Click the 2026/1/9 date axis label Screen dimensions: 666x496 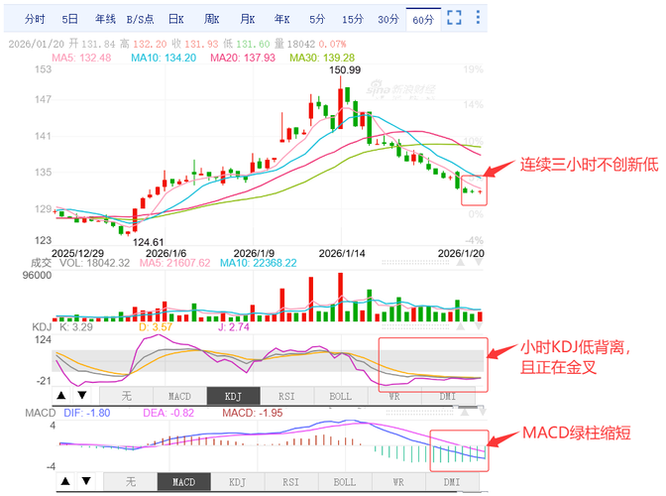(254, 254)
